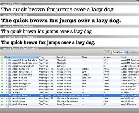Click the Apple Chancery folder icon
This screenshot has width=139, height=113.
pyautogui.click(x=10, y=104)
